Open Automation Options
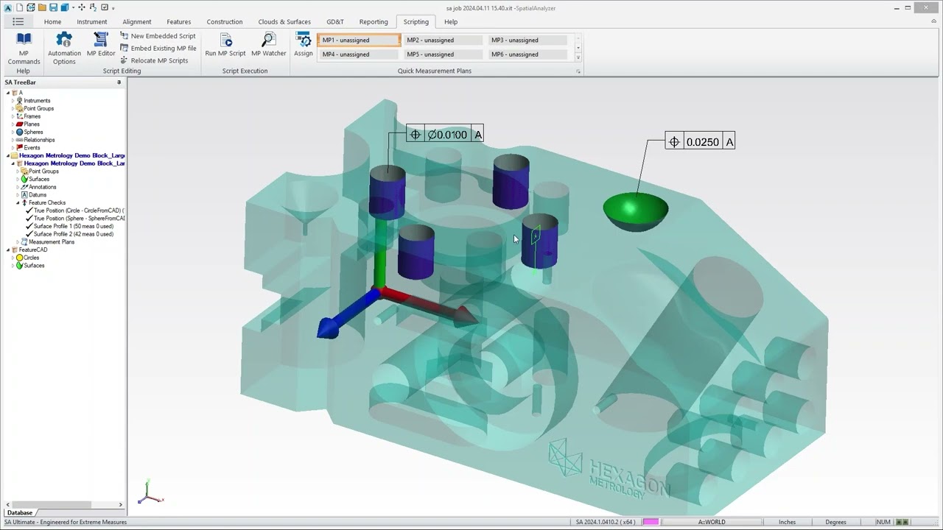This screenshot has width=943, height=530. [x=64, y=49]
